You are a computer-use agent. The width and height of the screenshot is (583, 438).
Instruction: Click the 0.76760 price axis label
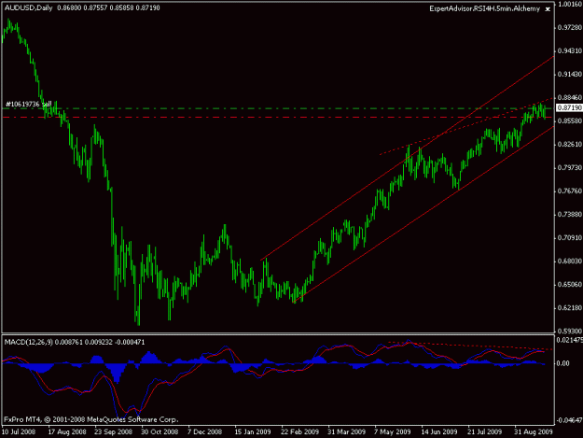(570, 191)
